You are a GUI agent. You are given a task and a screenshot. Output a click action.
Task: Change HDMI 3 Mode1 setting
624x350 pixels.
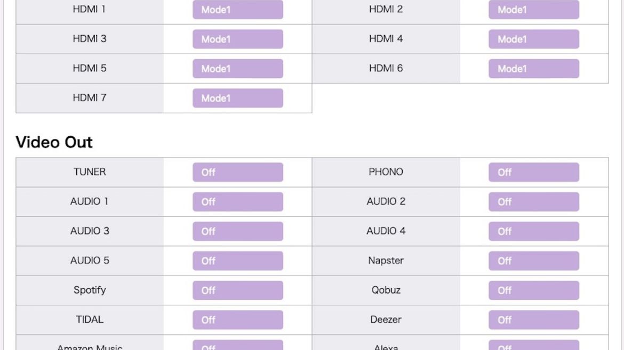click(x=237, y=39)
